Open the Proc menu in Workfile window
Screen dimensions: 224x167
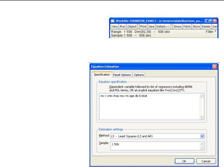click(x=122, y=27)
